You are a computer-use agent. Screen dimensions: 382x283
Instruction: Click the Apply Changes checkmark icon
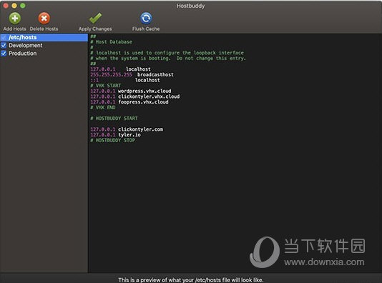95,19
